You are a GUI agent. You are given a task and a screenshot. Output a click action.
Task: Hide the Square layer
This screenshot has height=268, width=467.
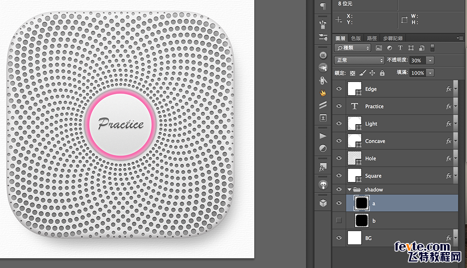point(339,175)
